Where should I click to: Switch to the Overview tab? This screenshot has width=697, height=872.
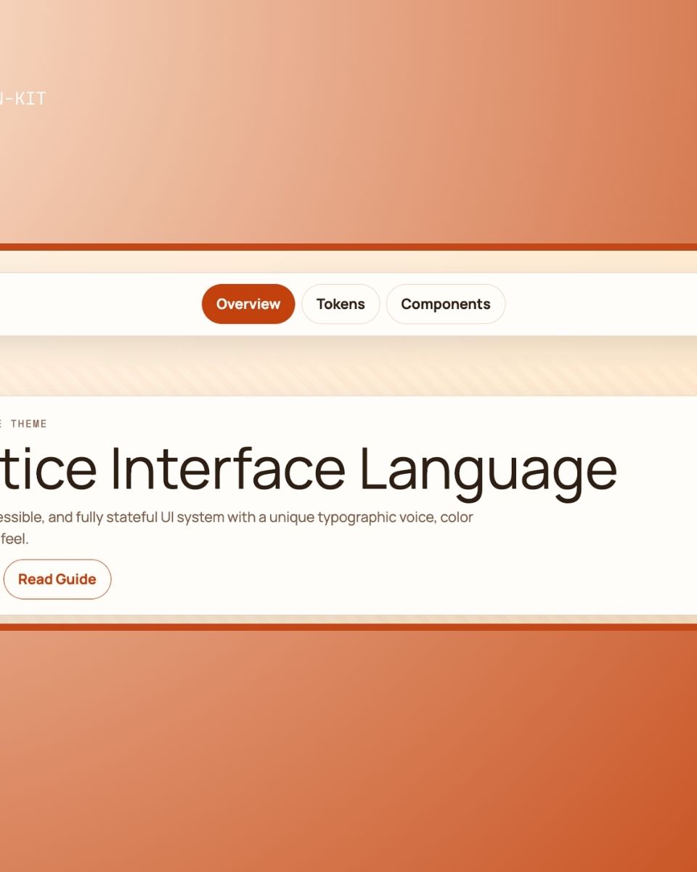(x=248, y=304)
